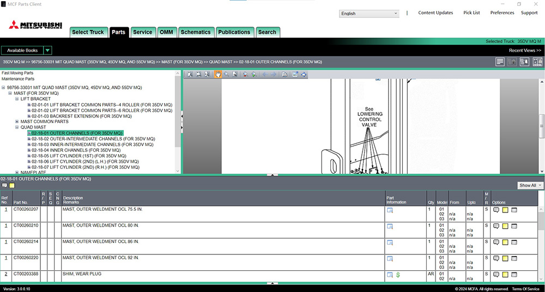This screenshot has width=545, height=292.
Task: Click the tree panel scroll-down arrow
Action: [x=178, y=171]
